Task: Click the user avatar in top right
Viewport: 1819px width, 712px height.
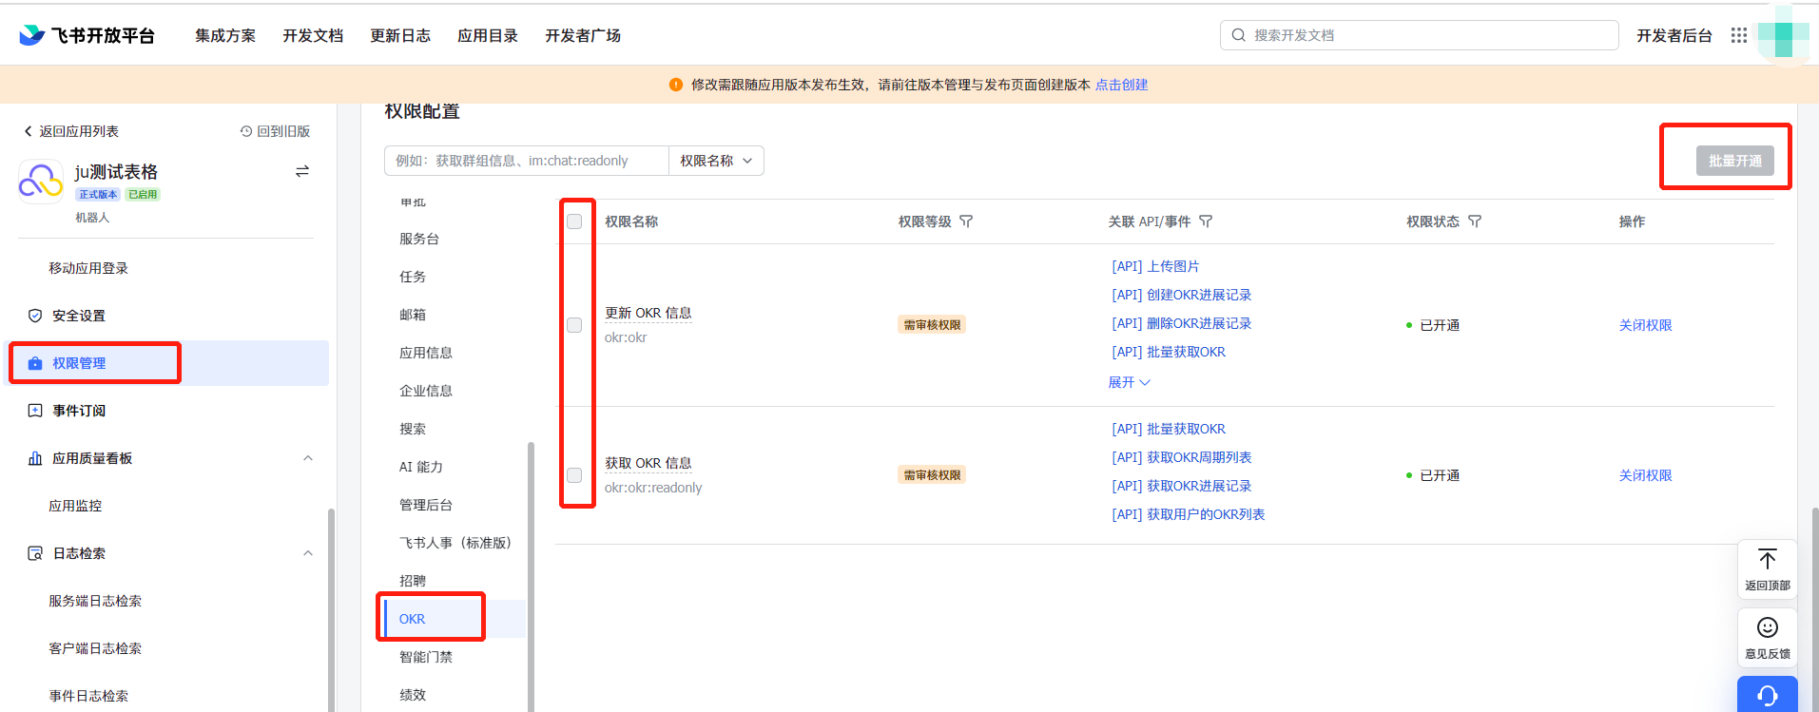Action: [x=1782, y=35]
